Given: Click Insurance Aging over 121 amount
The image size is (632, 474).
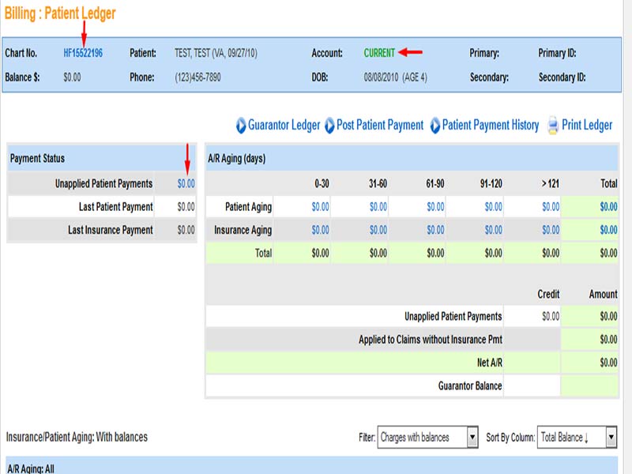Looking at the screenshot, I should pyautogui.click(x=551, y=230).
